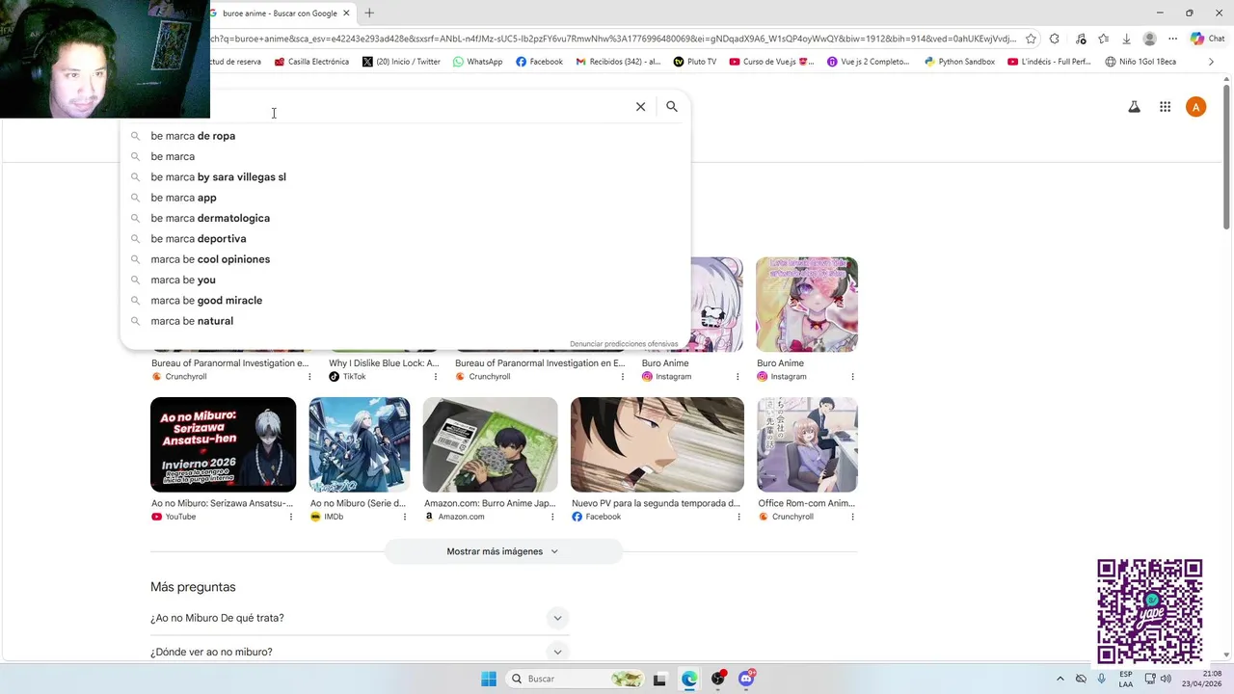
Task: Open the Ao no Miburo IMDb image
Action: coord(359,444)
